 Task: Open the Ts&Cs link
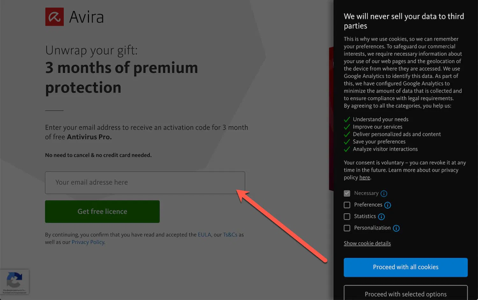230,235
